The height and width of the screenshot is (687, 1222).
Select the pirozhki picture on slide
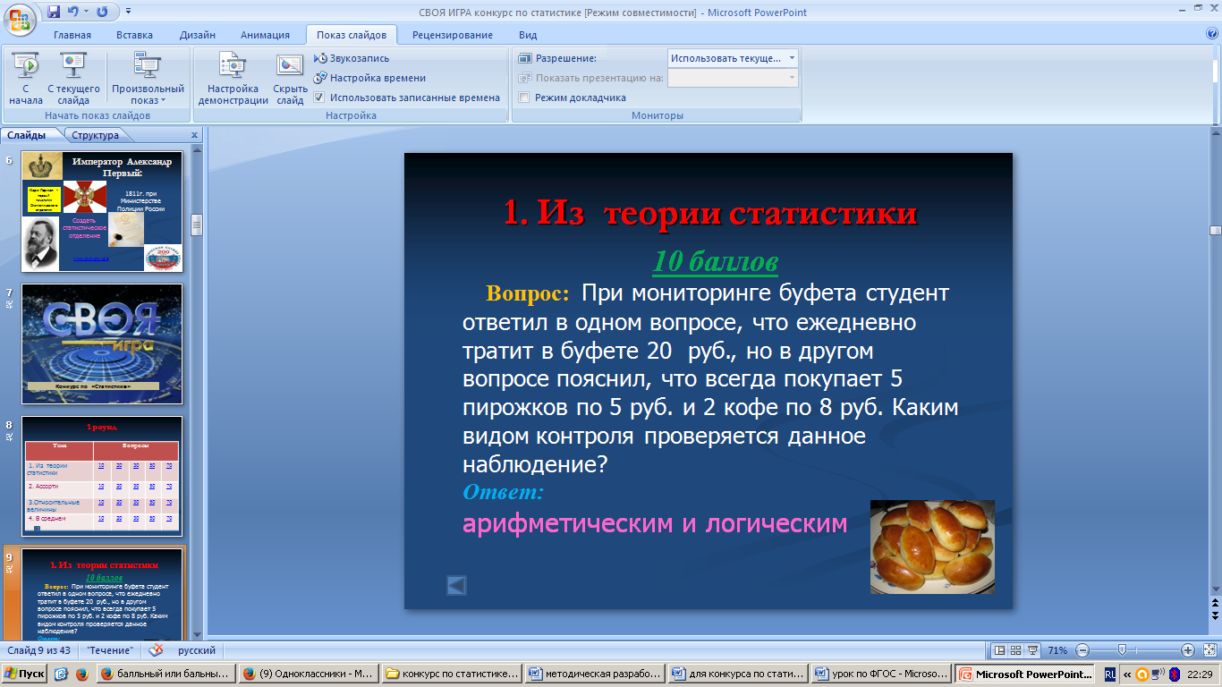932,547
